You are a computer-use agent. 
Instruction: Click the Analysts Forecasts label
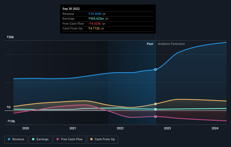(171, 44)
